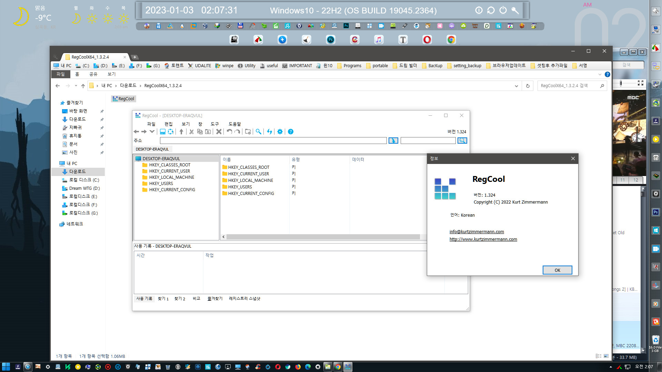662x372 pixels.
Task: Click RegCool's forward arrow toolbar icon
Action: (x=144, y=132)
